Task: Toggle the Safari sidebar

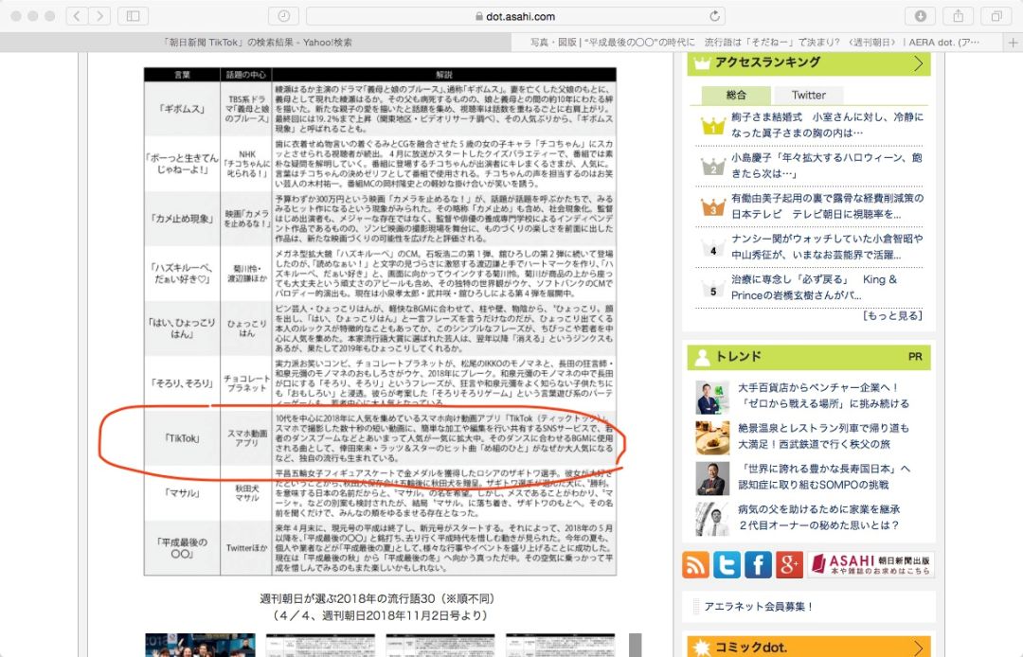Action: [x=133, y=16]
